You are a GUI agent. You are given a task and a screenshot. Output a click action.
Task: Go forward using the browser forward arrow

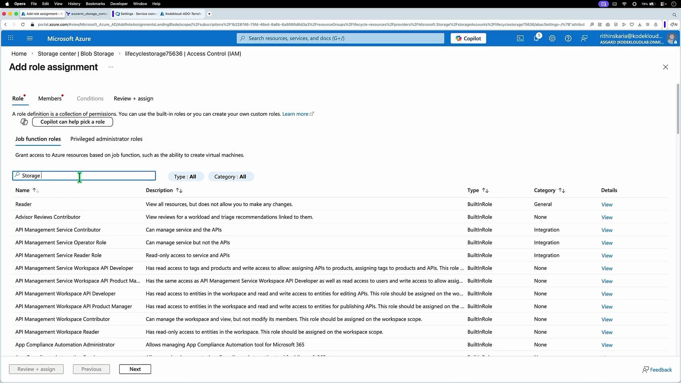click(14, 24)
